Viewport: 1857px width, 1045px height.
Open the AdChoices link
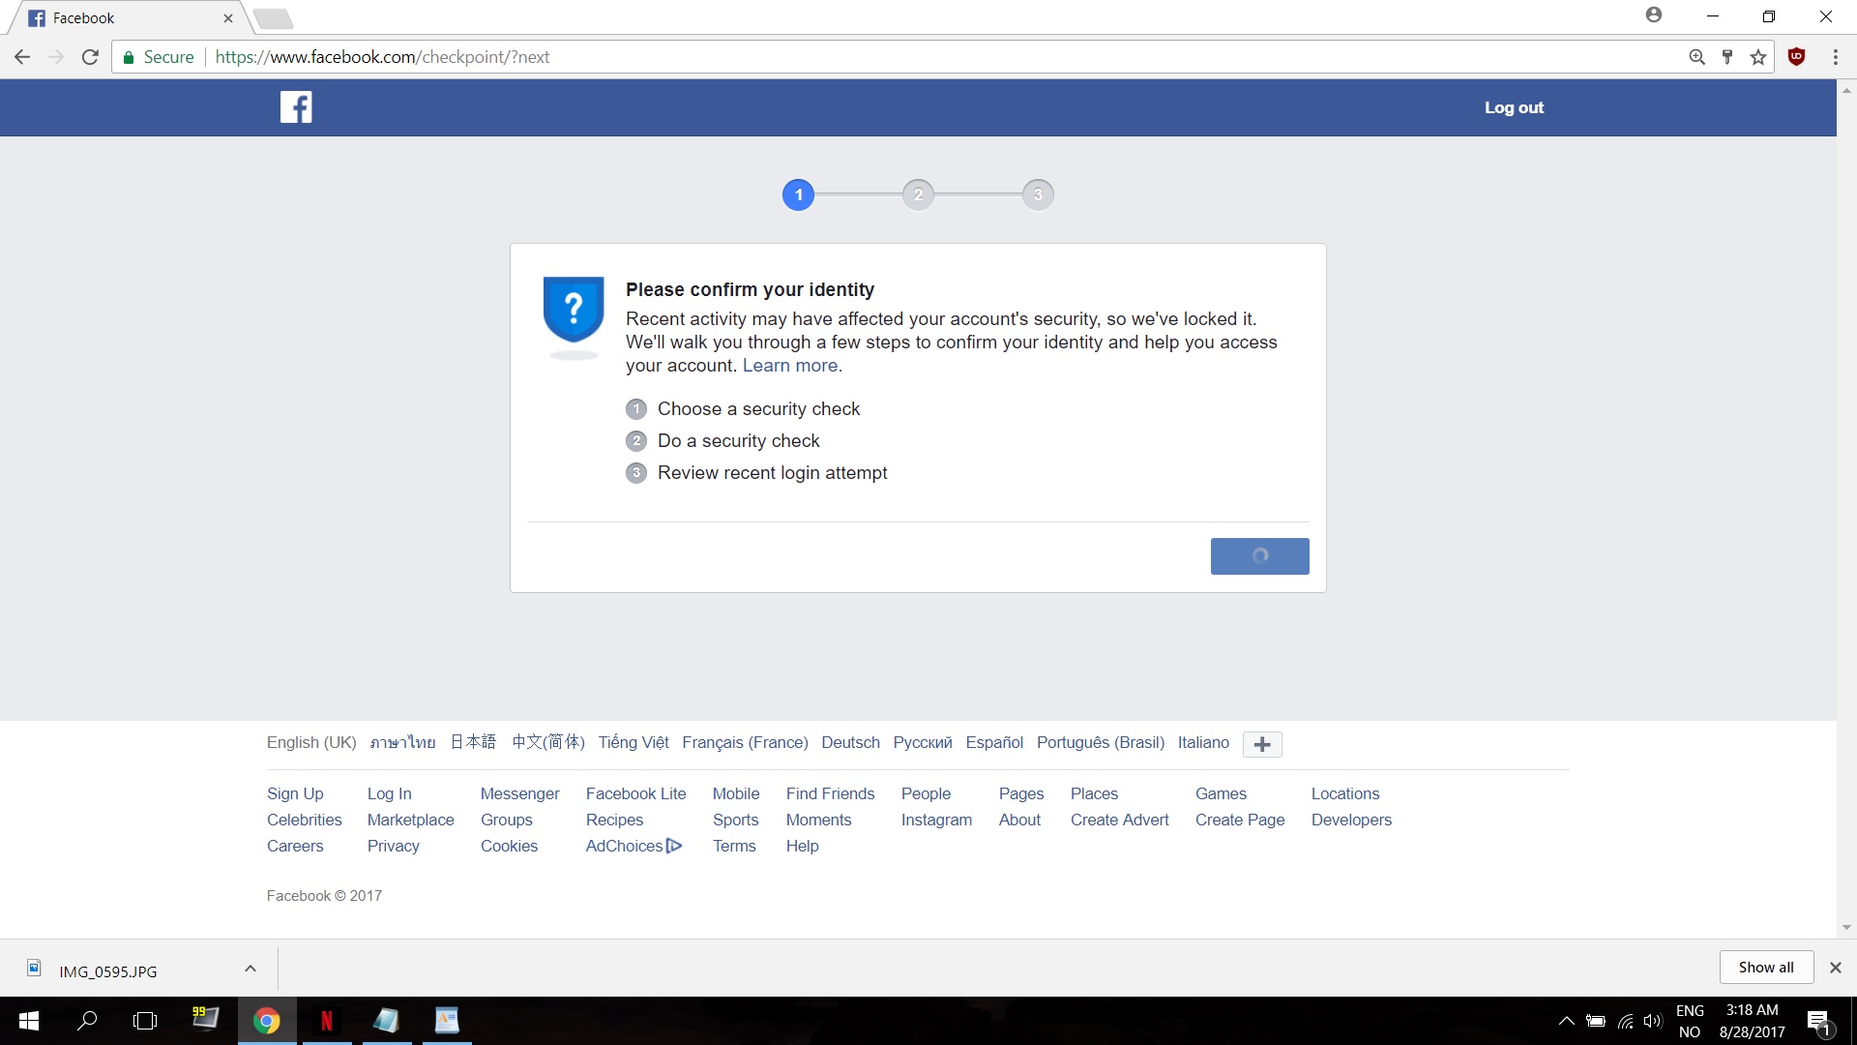[634, 846]
